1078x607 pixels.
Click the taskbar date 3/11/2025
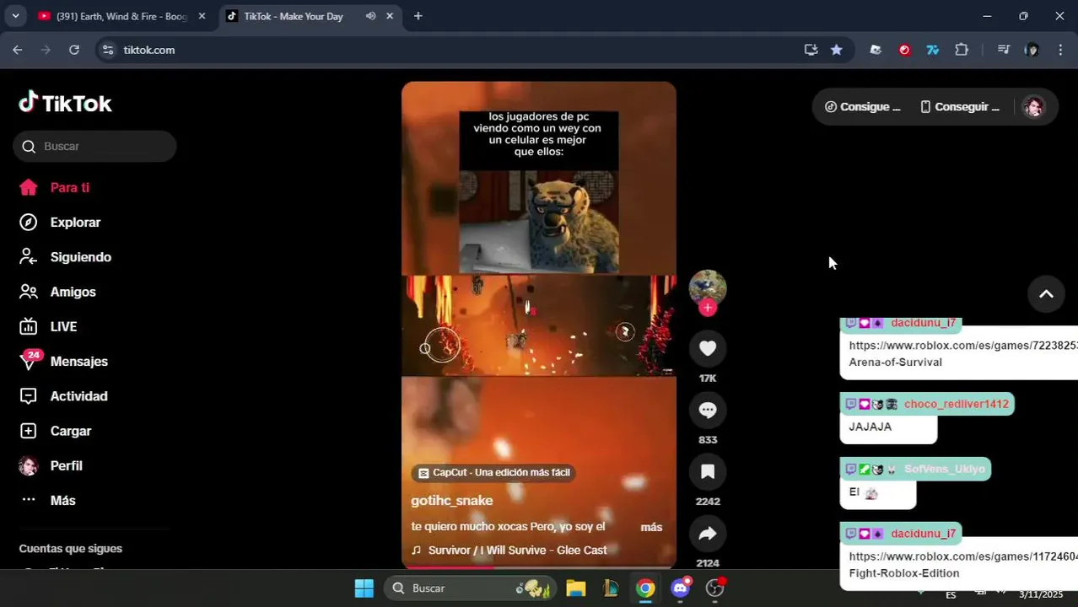pyautogui.click(x=1041, y=594)
